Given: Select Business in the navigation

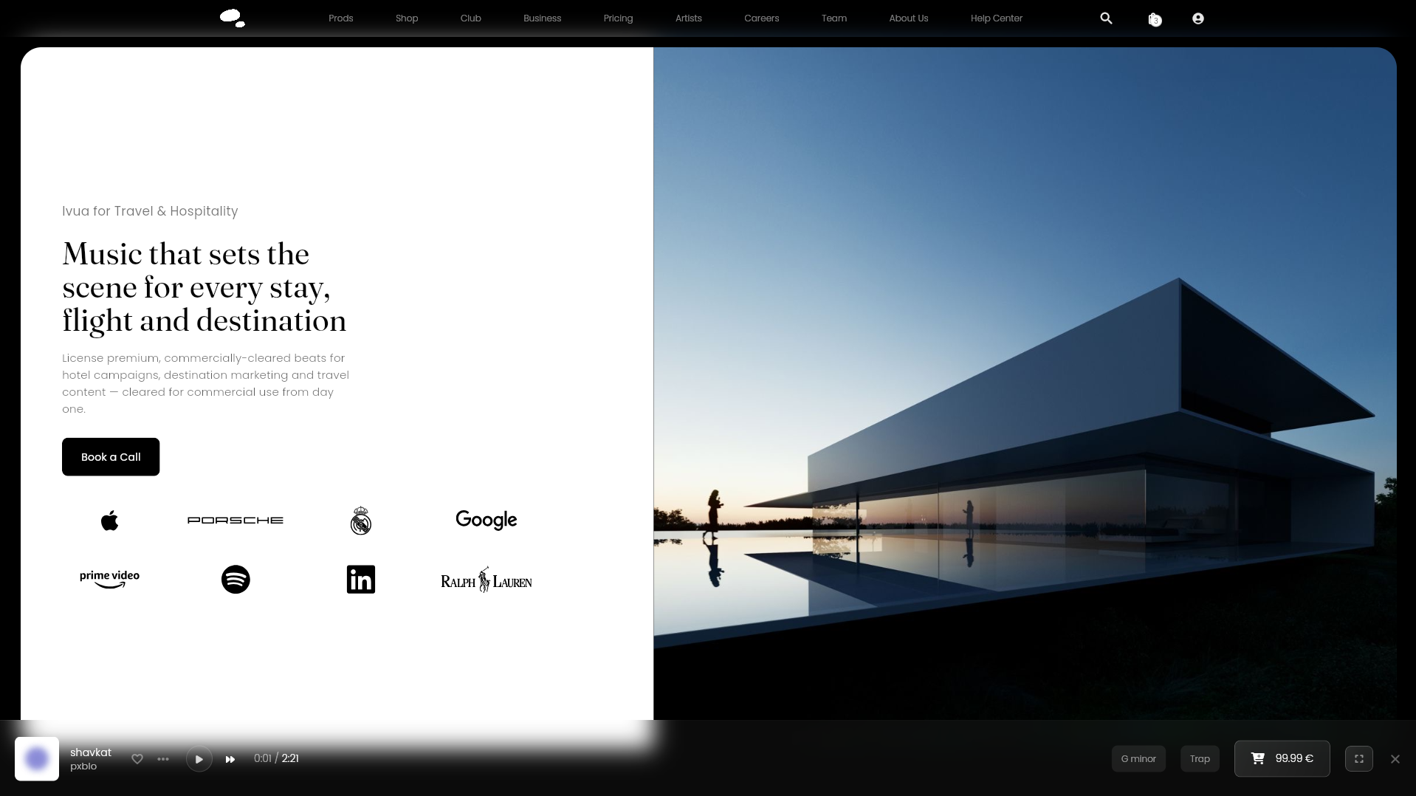Looking at the screenshot, I should point(543,18).
